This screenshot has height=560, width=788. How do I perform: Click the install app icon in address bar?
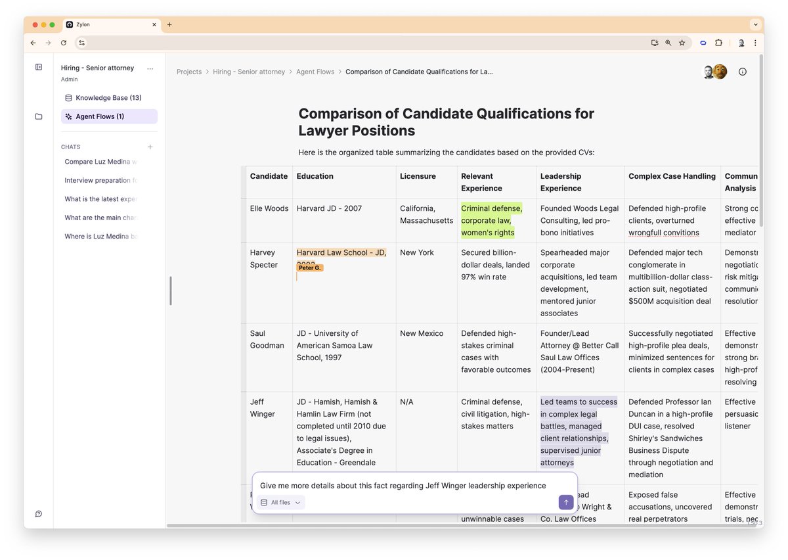coord(655,43)
